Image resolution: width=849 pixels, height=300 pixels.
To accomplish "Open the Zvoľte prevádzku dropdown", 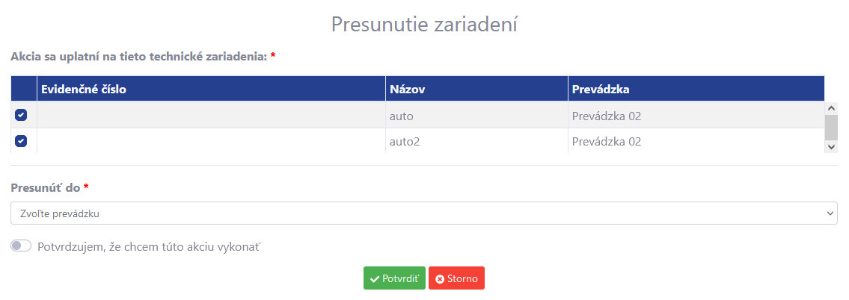I will click(x=424, y=213).
